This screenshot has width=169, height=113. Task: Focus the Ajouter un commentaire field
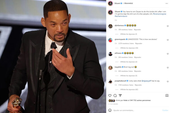tap(137, 110)
